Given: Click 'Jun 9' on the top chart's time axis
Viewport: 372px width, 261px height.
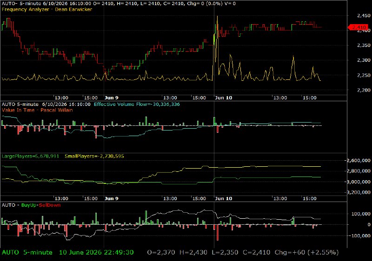Looking at the screenshot, I should click(111, 98).
